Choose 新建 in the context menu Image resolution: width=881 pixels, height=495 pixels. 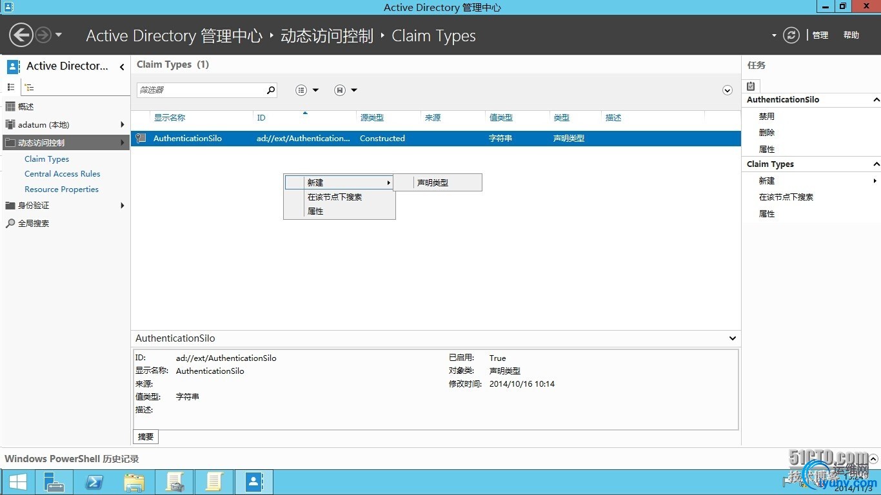[x=339, y=183]
